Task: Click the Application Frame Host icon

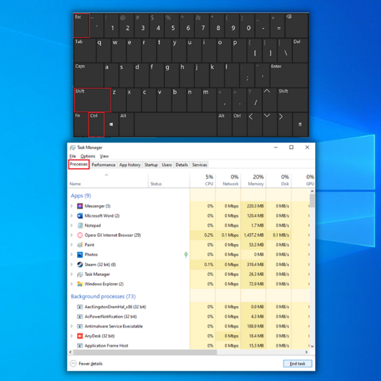Action: click(80, 346)
